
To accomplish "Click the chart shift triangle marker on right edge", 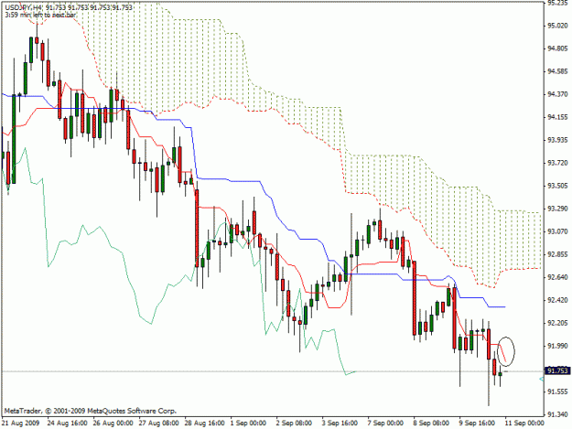I will point(542,380).
